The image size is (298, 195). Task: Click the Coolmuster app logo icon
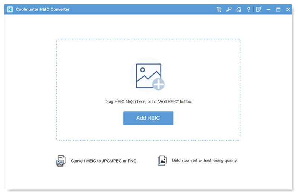coord(10,9)
